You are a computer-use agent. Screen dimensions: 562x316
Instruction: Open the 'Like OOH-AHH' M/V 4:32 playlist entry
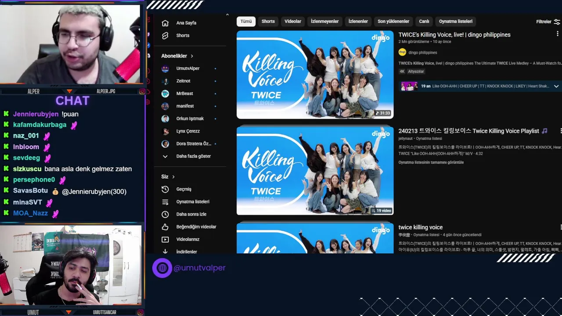(440, 154)
